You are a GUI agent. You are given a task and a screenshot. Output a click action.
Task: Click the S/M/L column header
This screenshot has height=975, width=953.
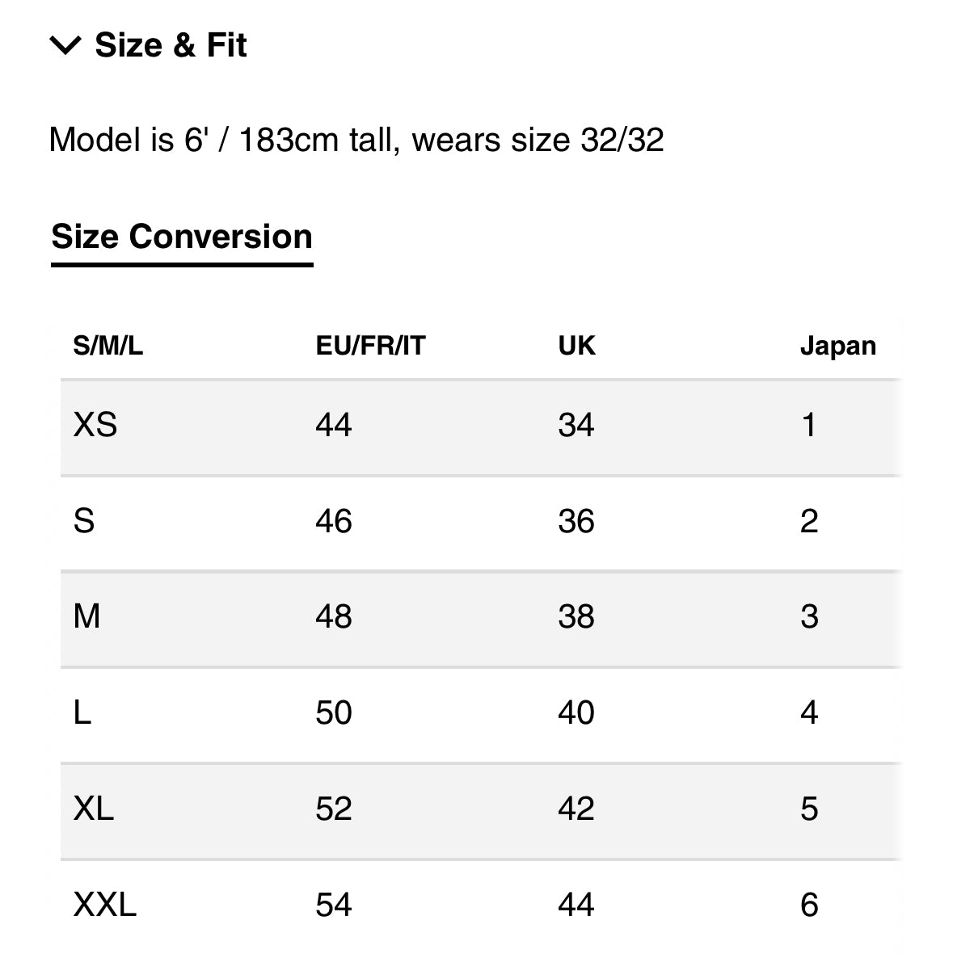point(108,346)
